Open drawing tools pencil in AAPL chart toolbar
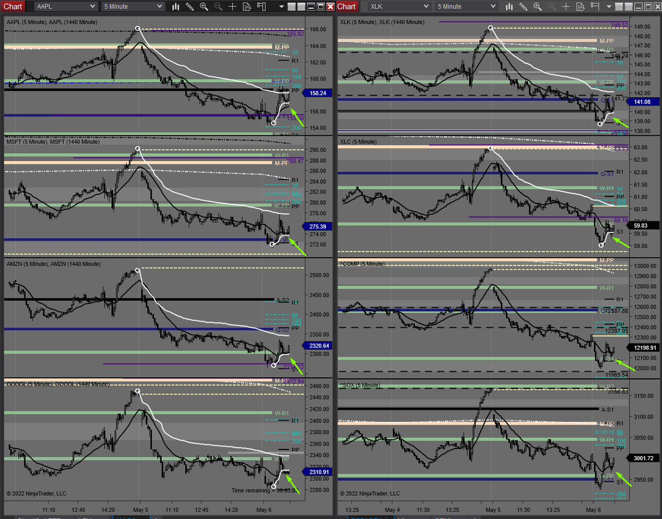The height and width of the screenshot is (519, 662). click(x=190, y=7)
